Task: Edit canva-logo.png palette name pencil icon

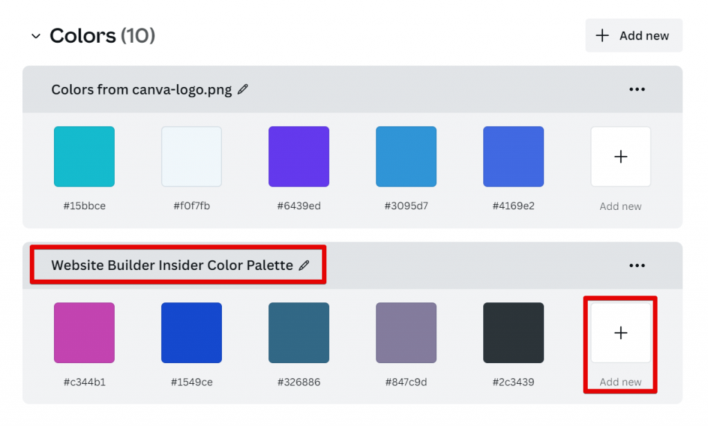Action: click(243, 89)
